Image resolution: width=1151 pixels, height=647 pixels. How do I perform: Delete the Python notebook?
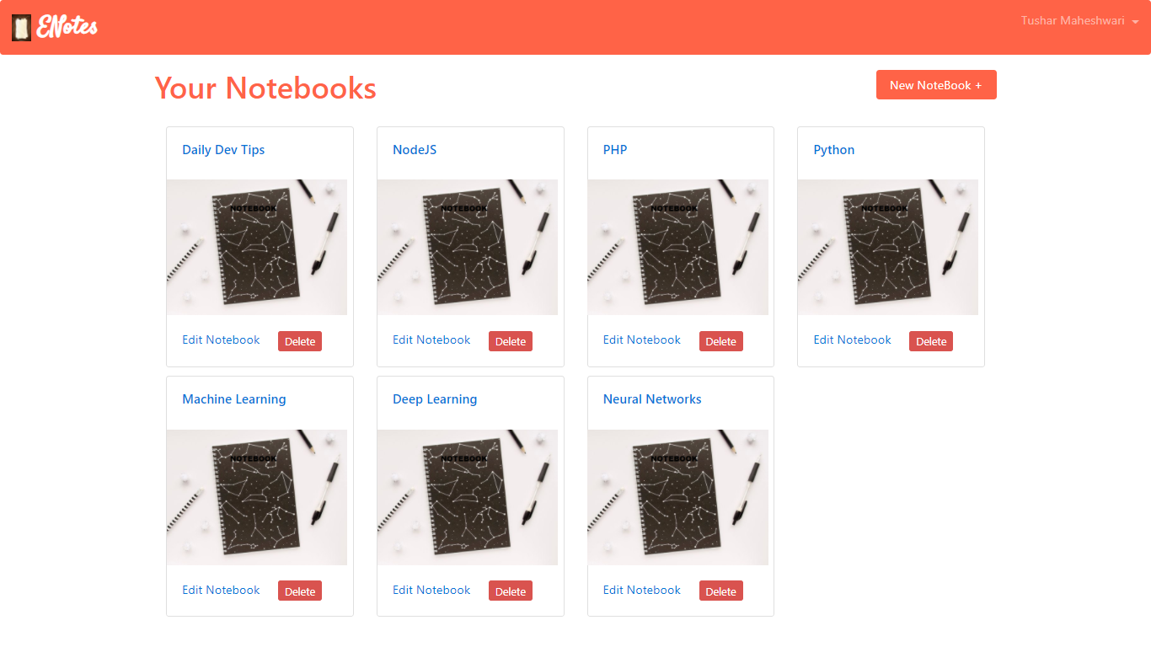[x=931, y=341]
